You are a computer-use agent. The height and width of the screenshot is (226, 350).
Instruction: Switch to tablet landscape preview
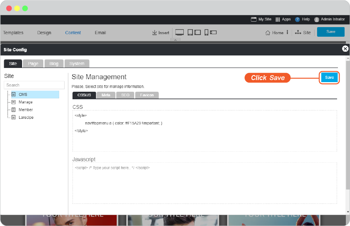pyautogui.click(x=197, y=33)
